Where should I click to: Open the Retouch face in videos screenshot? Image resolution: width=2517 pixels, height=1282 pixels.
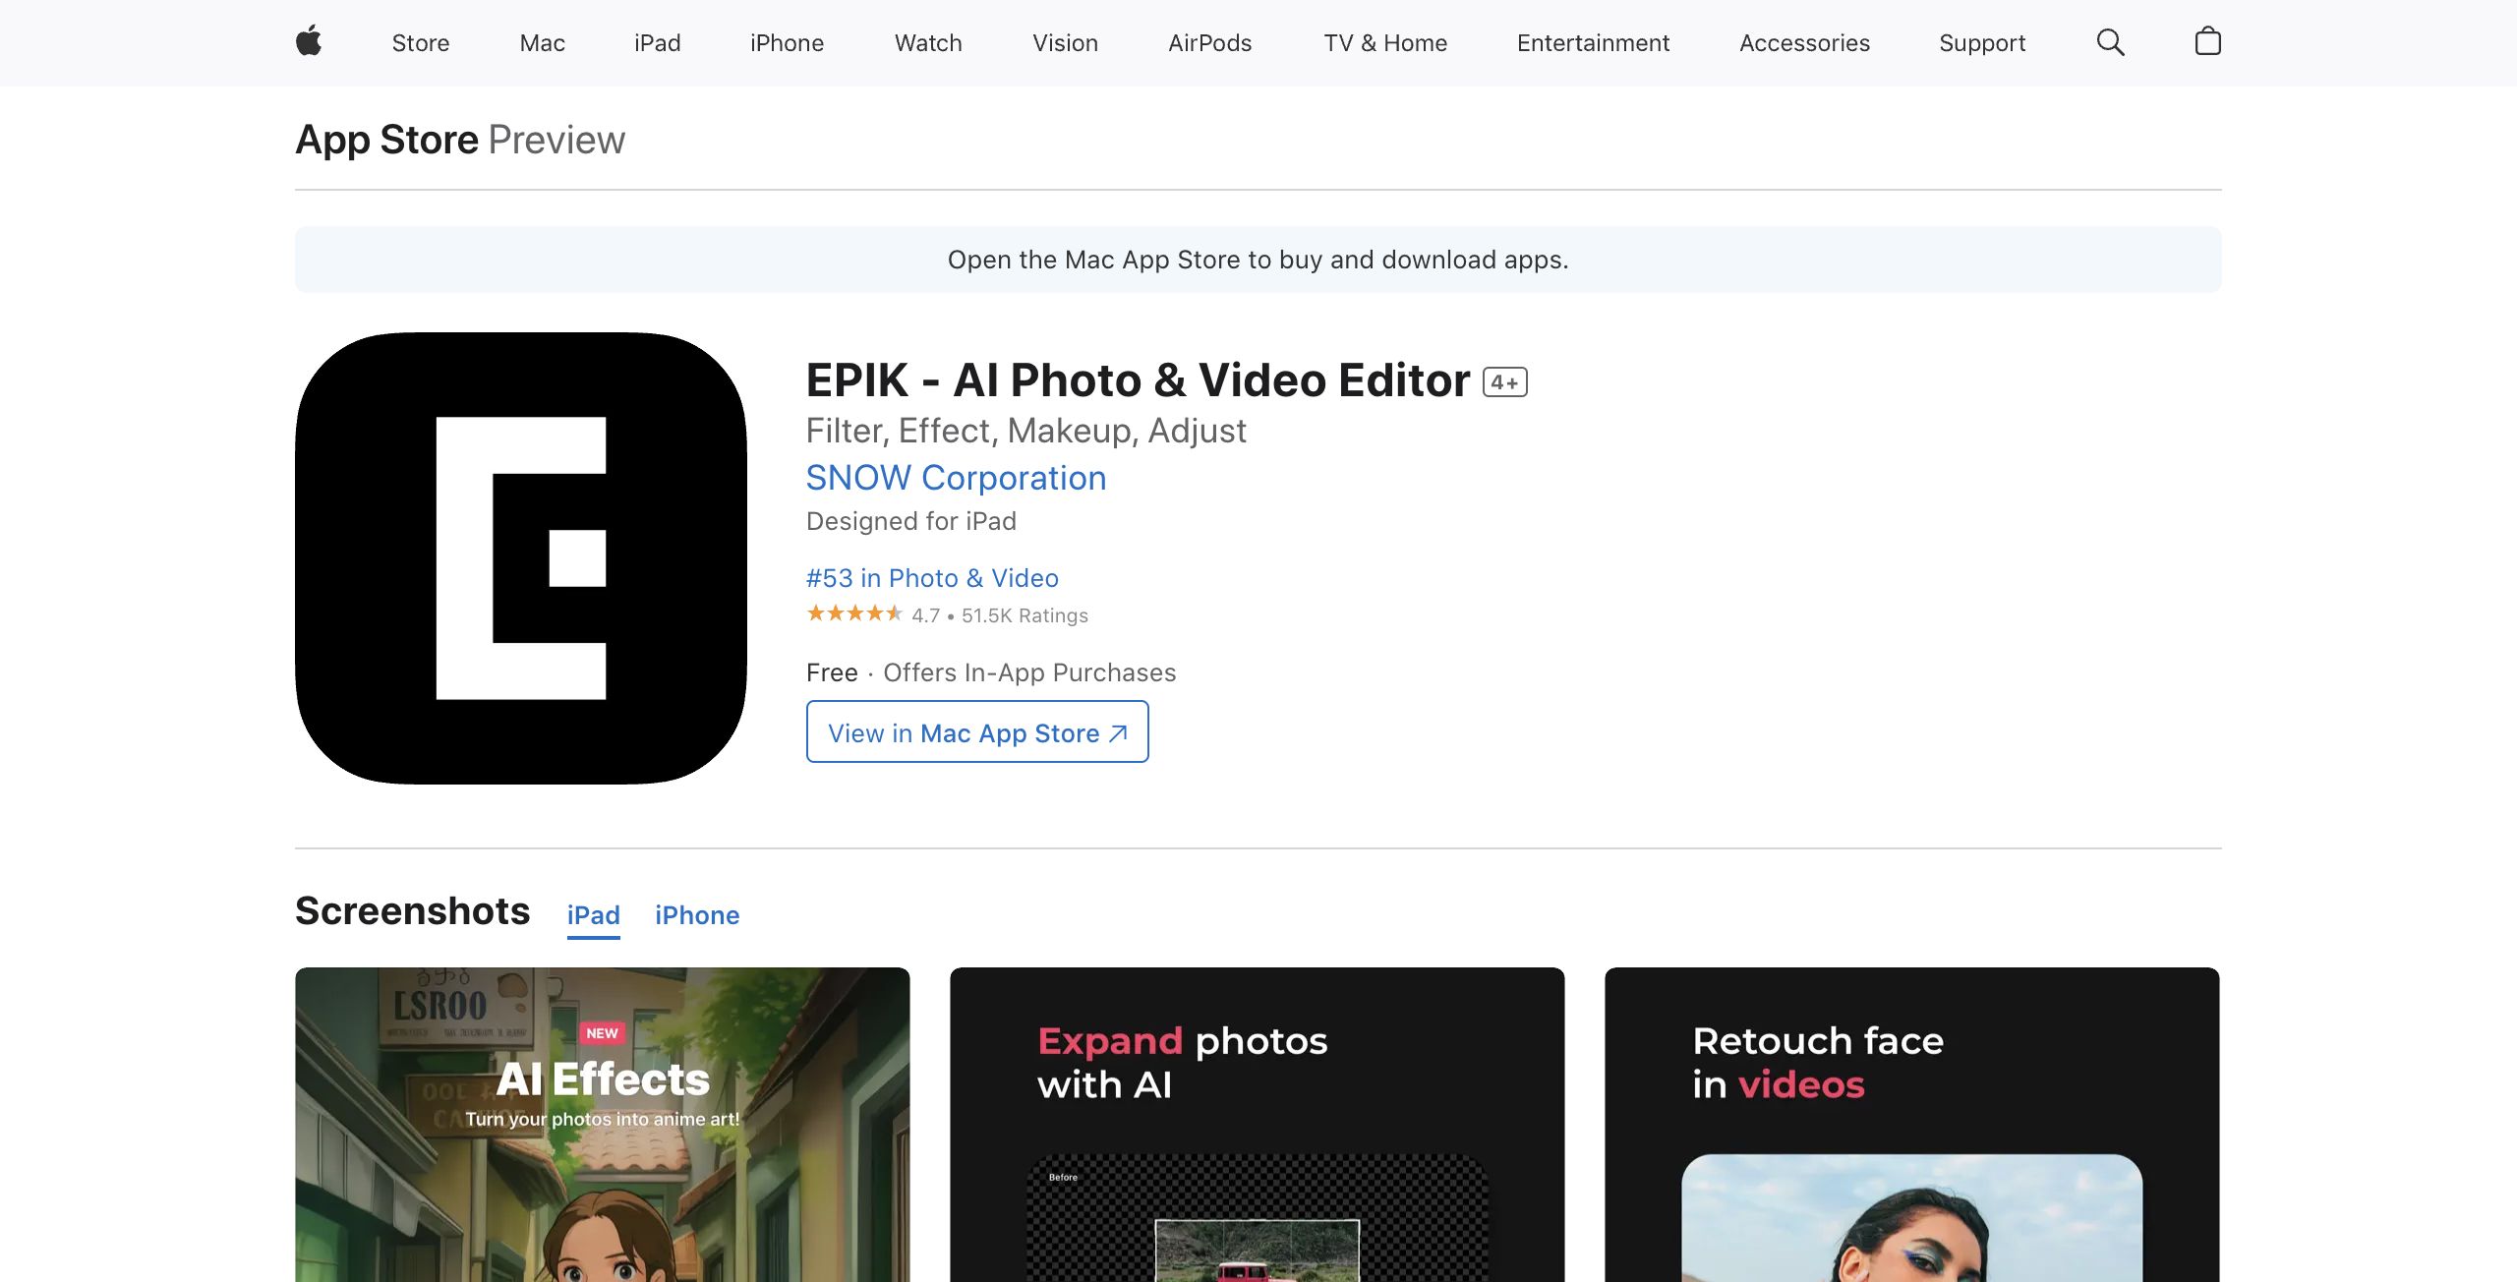[1910, 1124]
